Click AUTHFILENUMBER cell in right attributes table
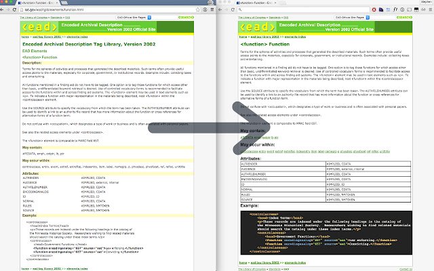This screenshot has width=434, height=271. pyautogui.click(x=283, y=174)
